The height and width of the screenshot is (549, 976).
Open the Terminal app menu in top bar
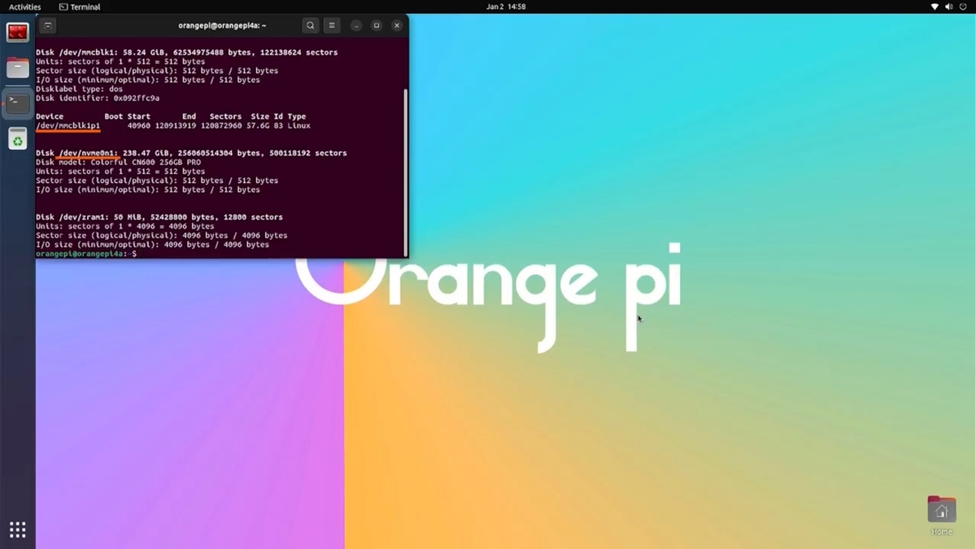(x=80, y=7)
